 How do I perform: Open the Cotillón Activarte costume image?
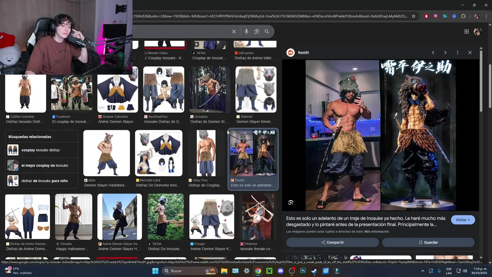pos(25,93)
